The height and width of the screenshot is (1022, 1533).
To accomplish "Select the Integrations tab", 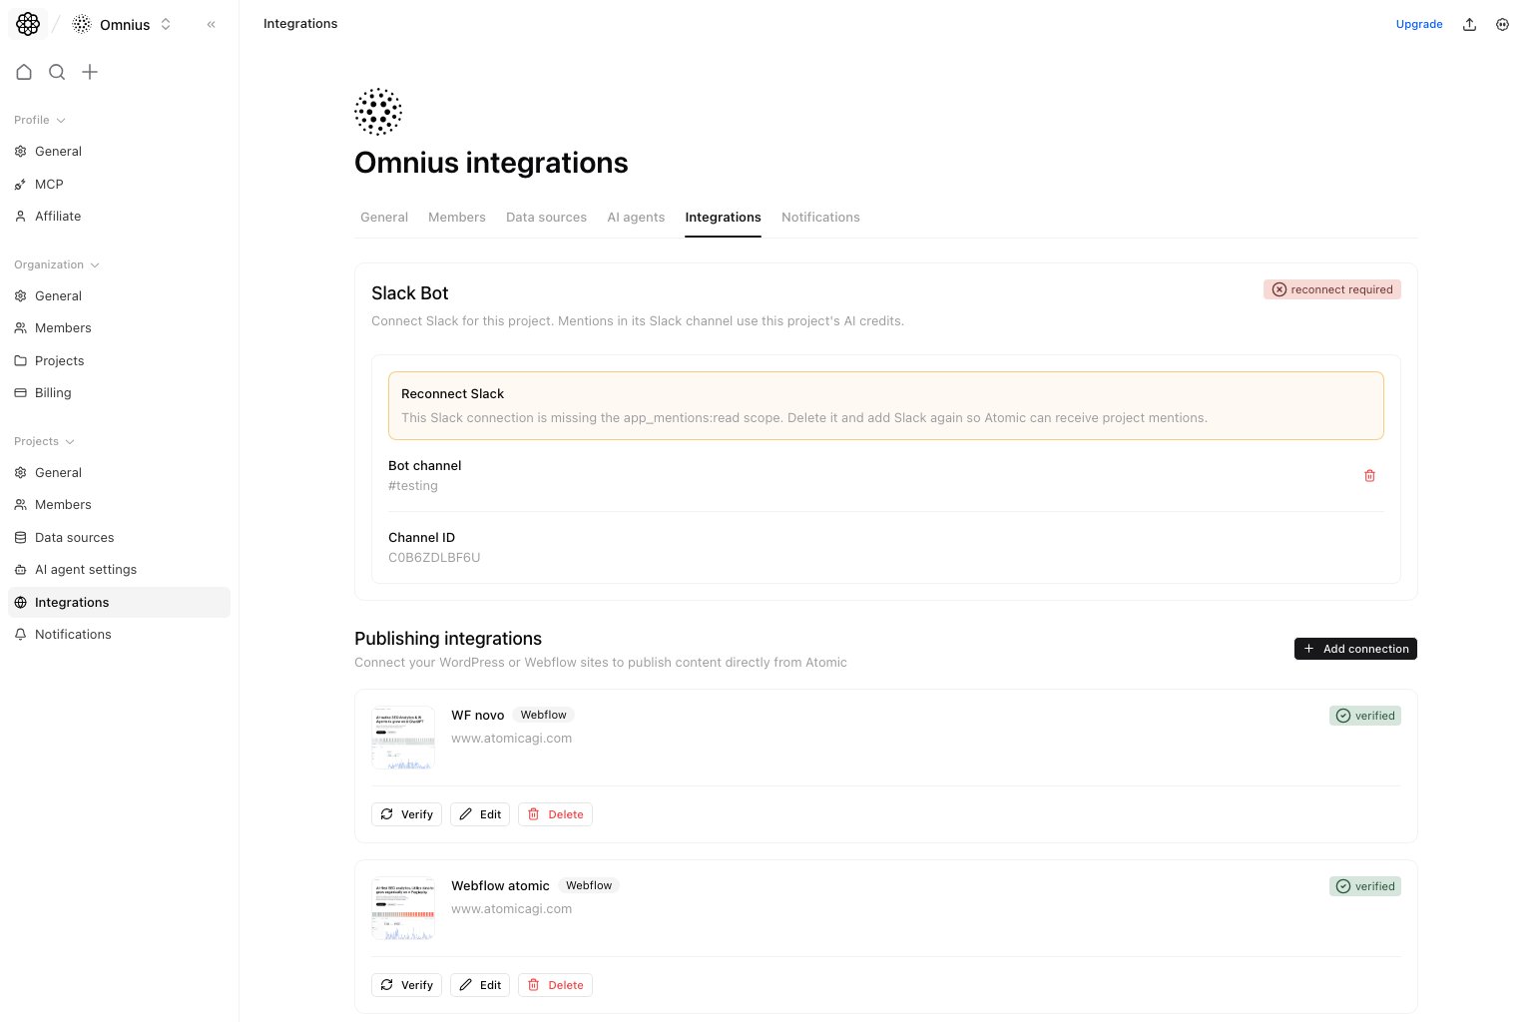I will pyautogui.click(x=723, y=218).
